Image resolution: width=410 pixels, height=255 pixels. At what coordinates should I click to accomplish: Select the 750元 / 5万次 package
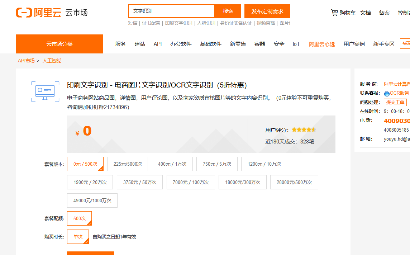tap(217, 164)
